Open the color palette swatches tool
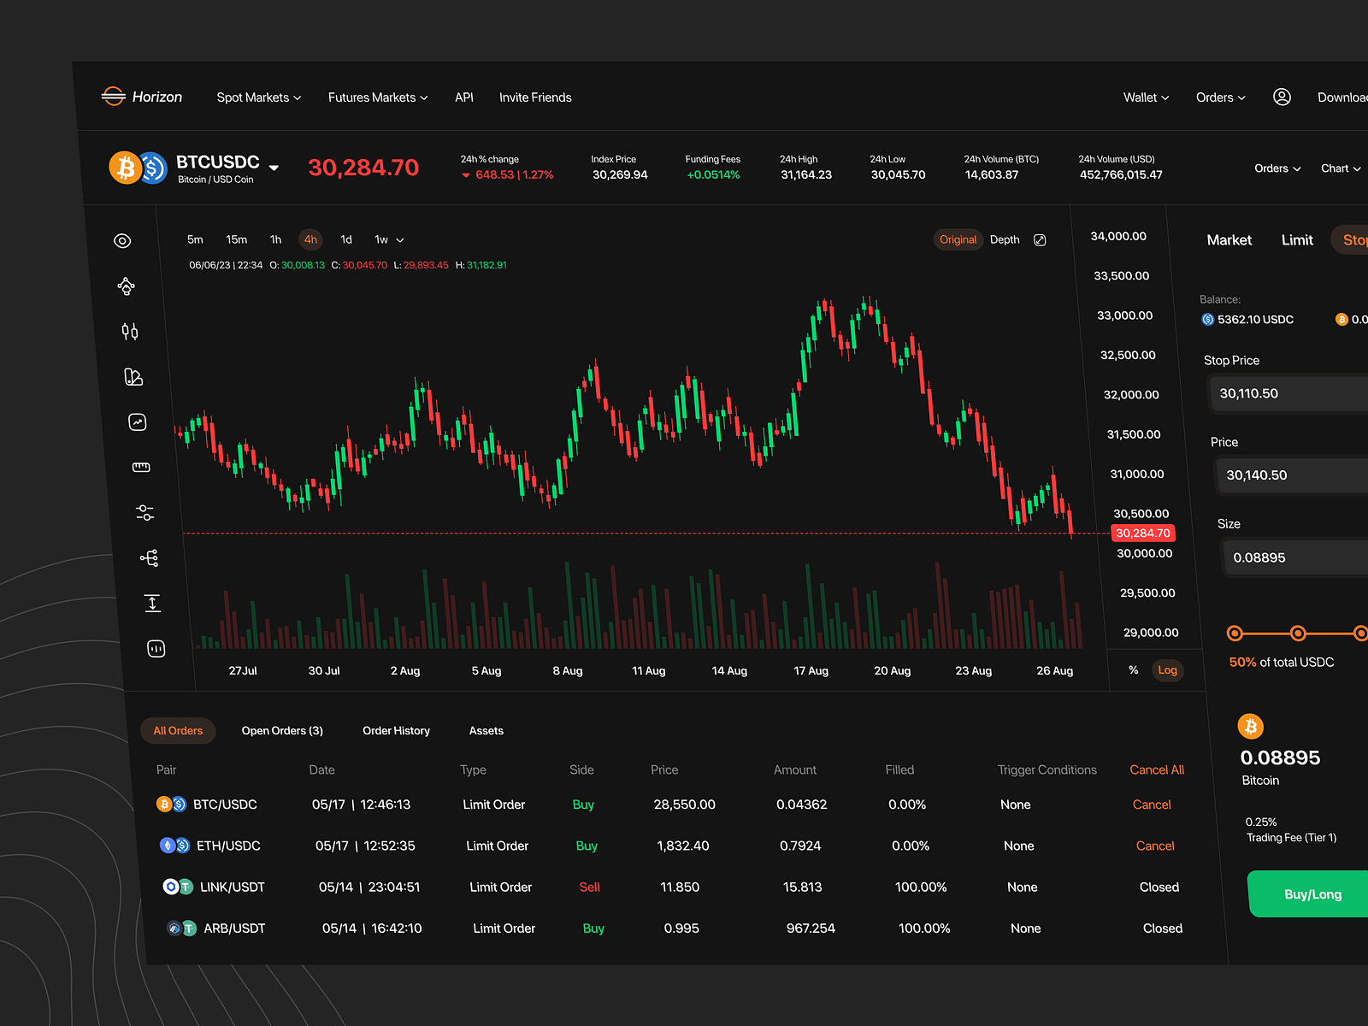Screen dimensions: 1368x1026 (x=133, y=377)
